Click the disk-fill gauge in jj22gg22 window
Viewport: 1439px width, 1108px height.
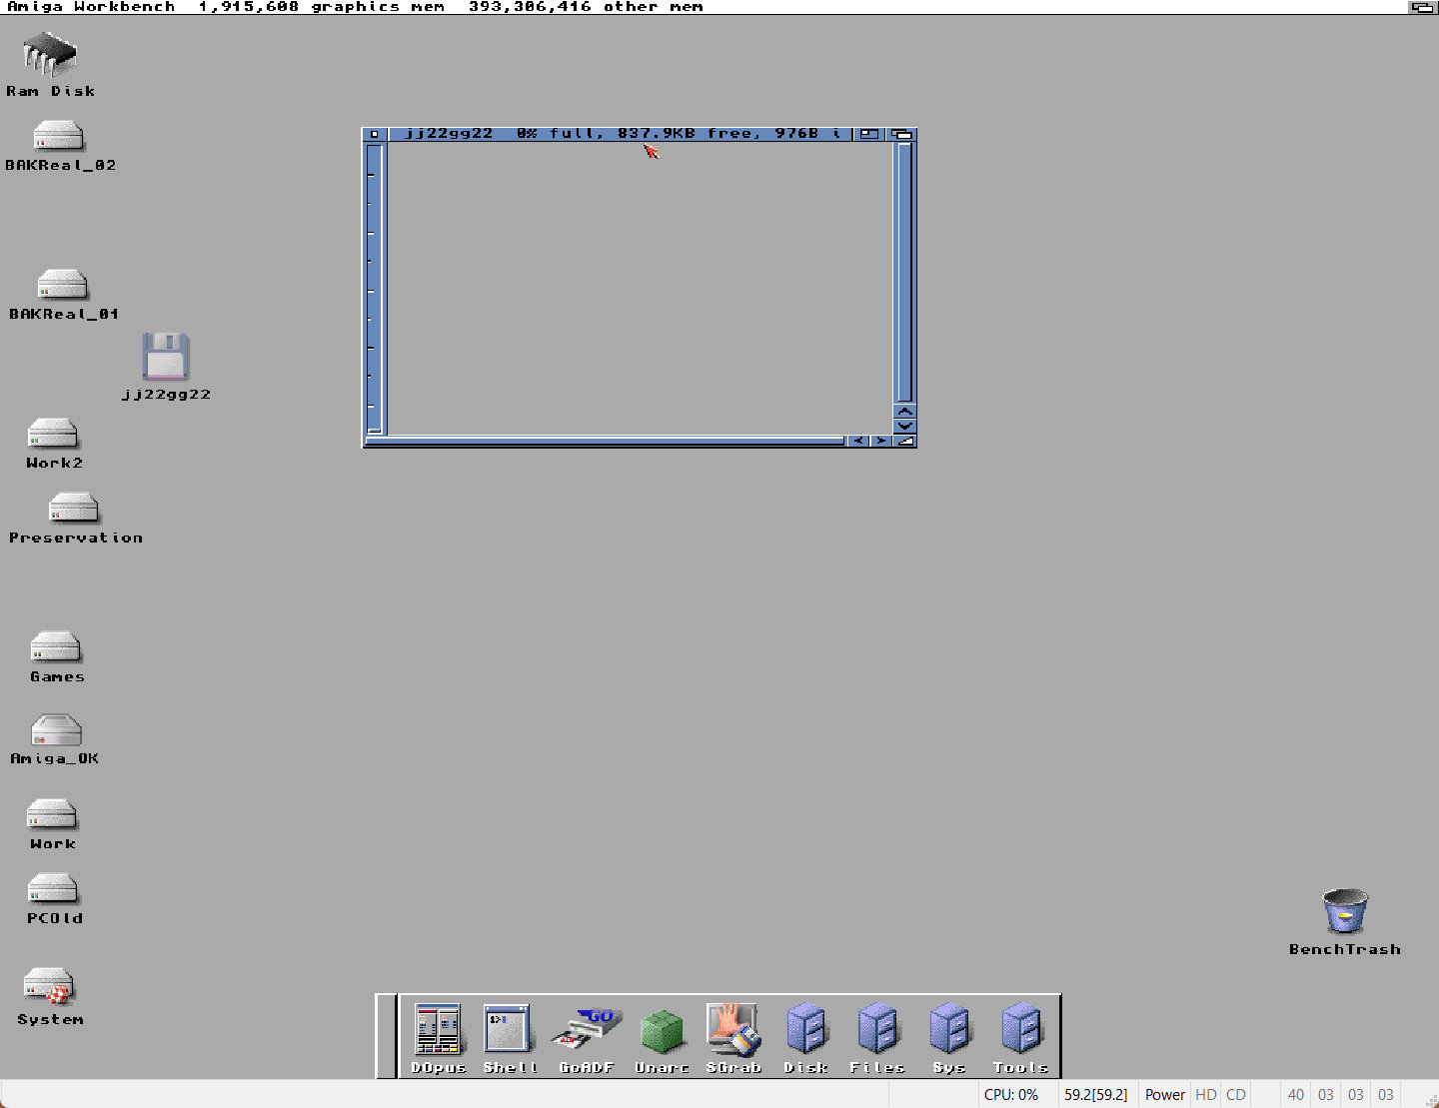tap(375, 290)
